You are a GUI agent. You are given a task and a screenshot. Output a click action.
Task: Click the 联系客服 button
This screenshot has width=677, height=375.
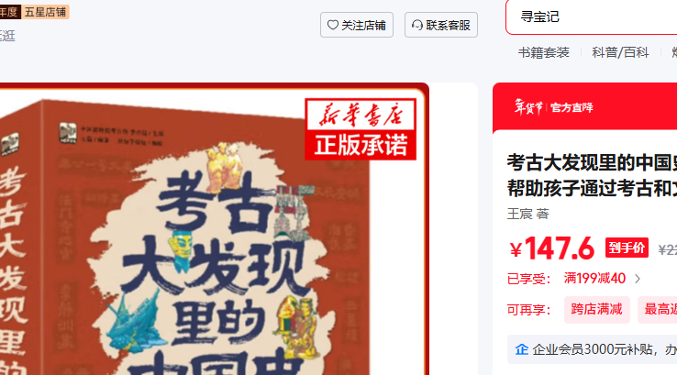click(x=441, y=25)
